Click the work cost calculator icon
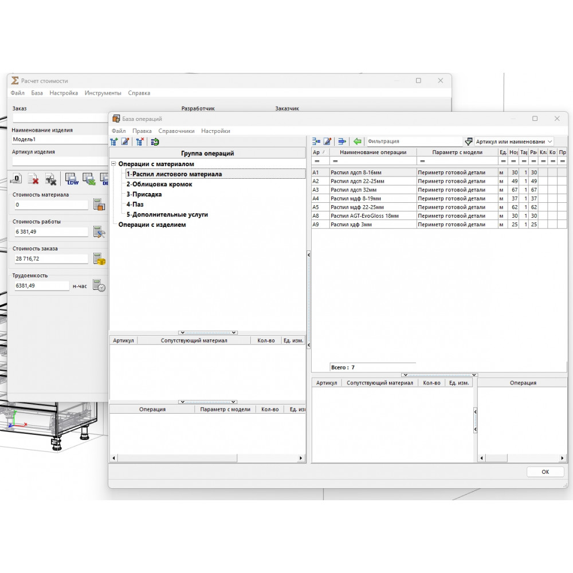The height and width of the screenshot is (573, 573). click(99, 231)
